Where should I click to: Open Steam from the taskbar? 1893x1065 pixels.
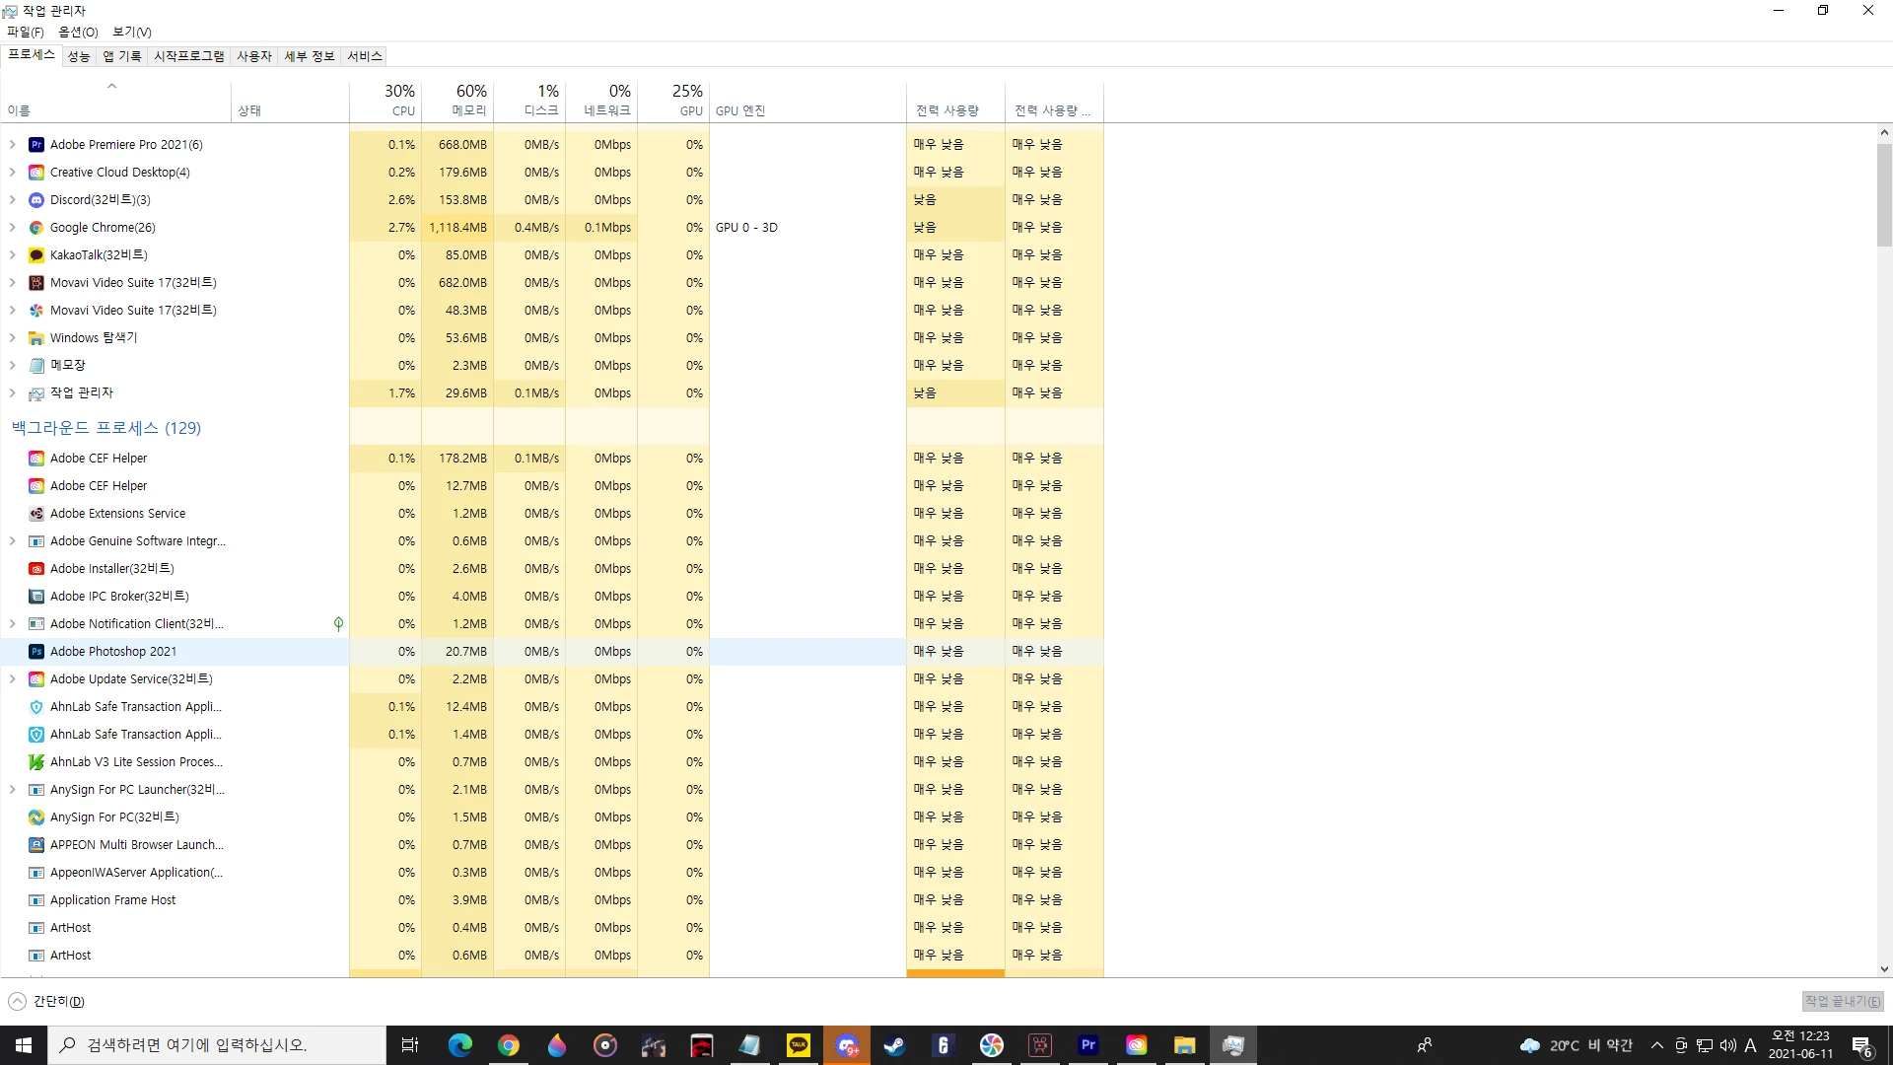pos(894,1045)
